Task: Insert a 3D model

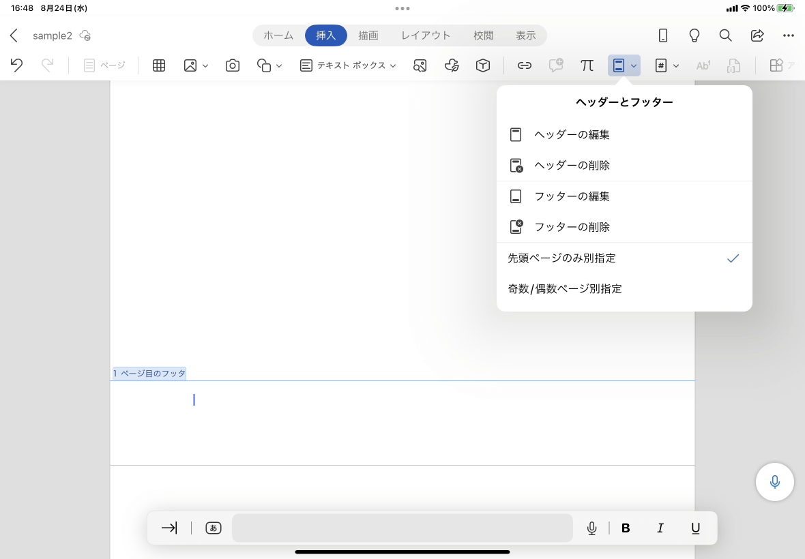Action: [x=483, y=65]
